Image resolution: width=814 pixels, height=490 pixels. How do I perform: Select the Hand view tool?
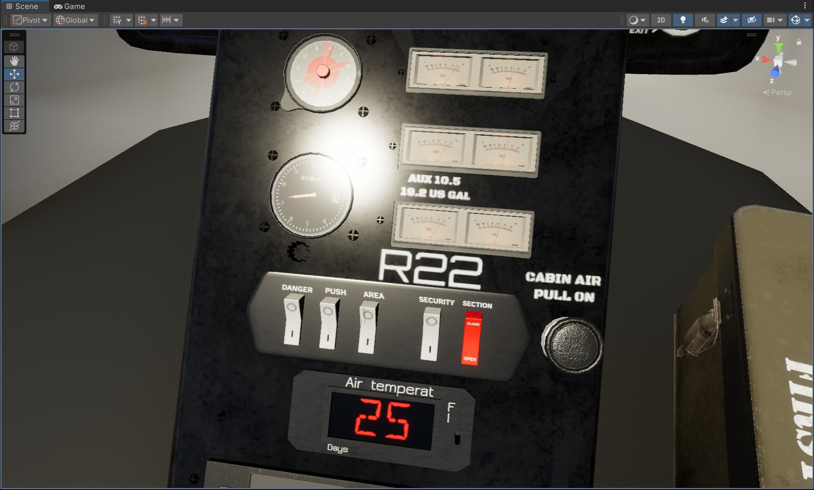pos(14,61)
